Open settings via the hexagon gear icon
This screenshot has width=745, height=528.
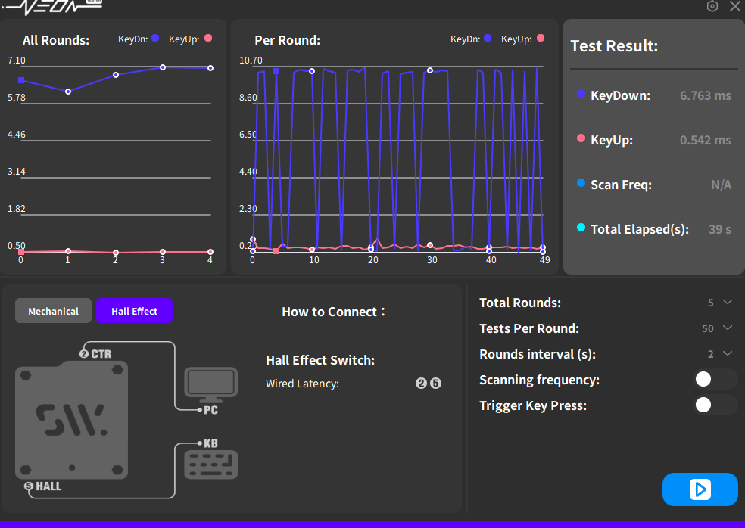[712, 7]
